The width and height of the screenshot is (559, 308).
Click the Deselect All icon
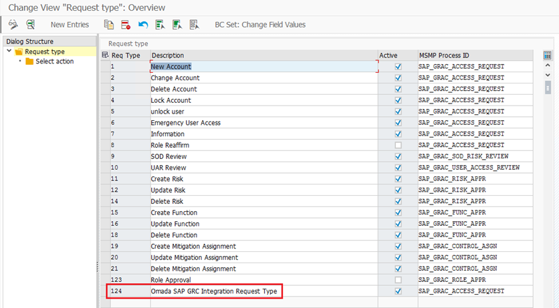click(195, 25)
